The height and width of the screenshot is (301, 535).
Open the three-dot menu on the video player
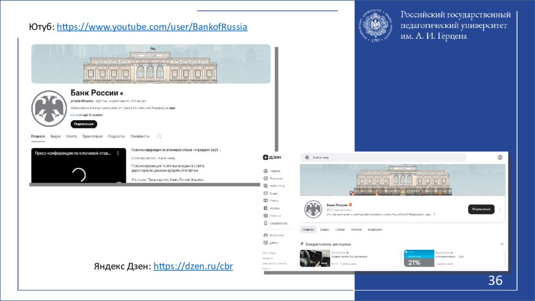click(118, 153)
